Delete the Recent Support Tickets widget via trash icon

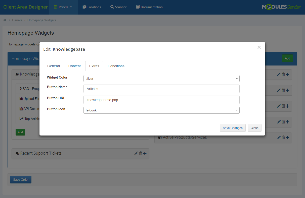point(141,153)
